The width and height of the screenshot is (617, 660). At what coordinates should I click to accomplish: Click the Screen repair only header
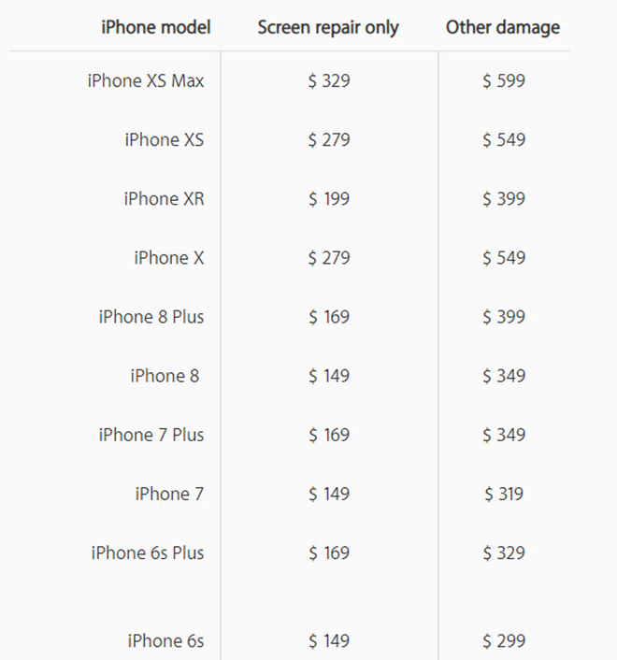coord(328,28)
